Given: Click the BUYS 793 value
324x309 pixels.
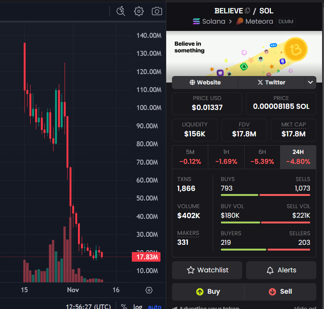Looking at the screenshot, I should click(x=227, y=188).
